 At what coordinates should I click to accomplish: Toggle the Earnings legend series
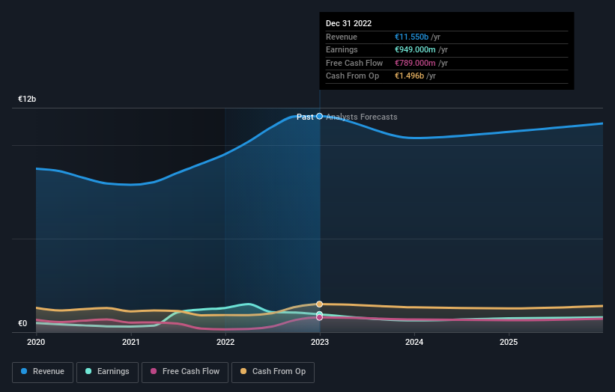(107, 372)
